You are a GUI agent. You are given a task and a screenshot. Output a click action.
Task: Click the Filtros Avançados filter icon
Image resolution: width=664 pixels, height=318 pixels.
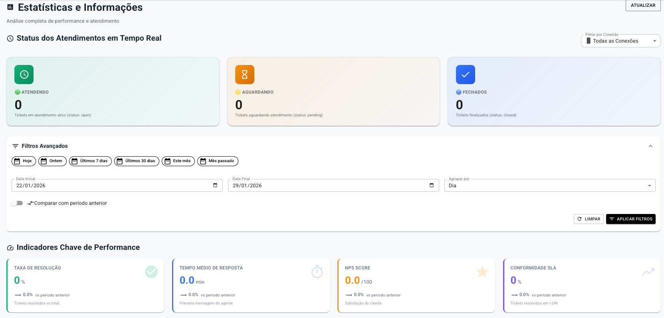16,146
